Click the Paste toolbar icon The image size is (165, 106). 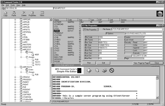14,13
